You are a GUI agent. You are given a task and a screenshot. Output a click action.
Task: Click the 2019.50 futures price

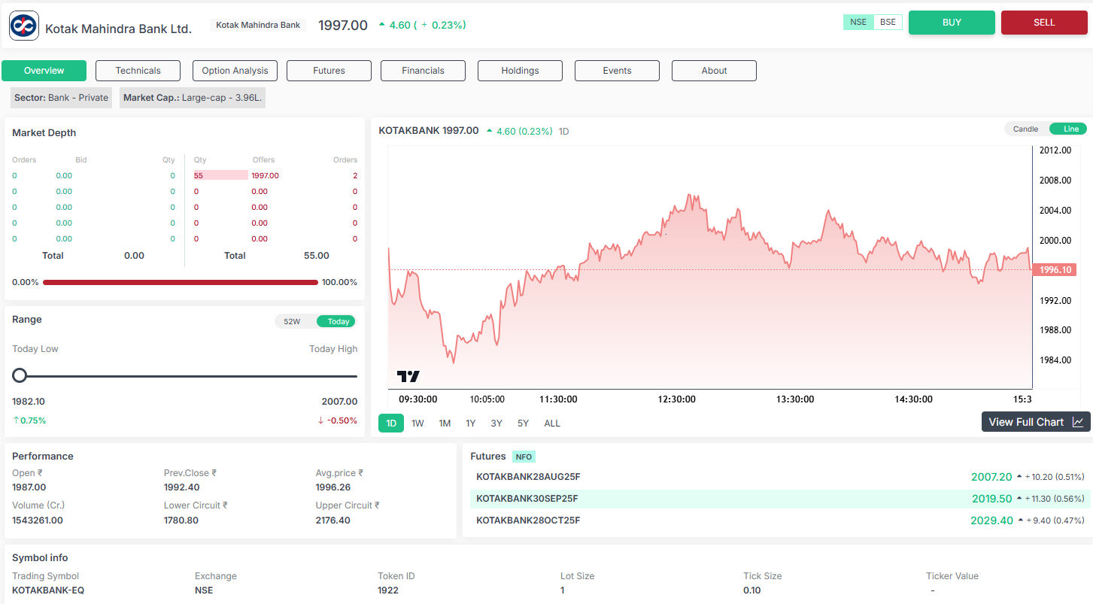pos(991,499)
